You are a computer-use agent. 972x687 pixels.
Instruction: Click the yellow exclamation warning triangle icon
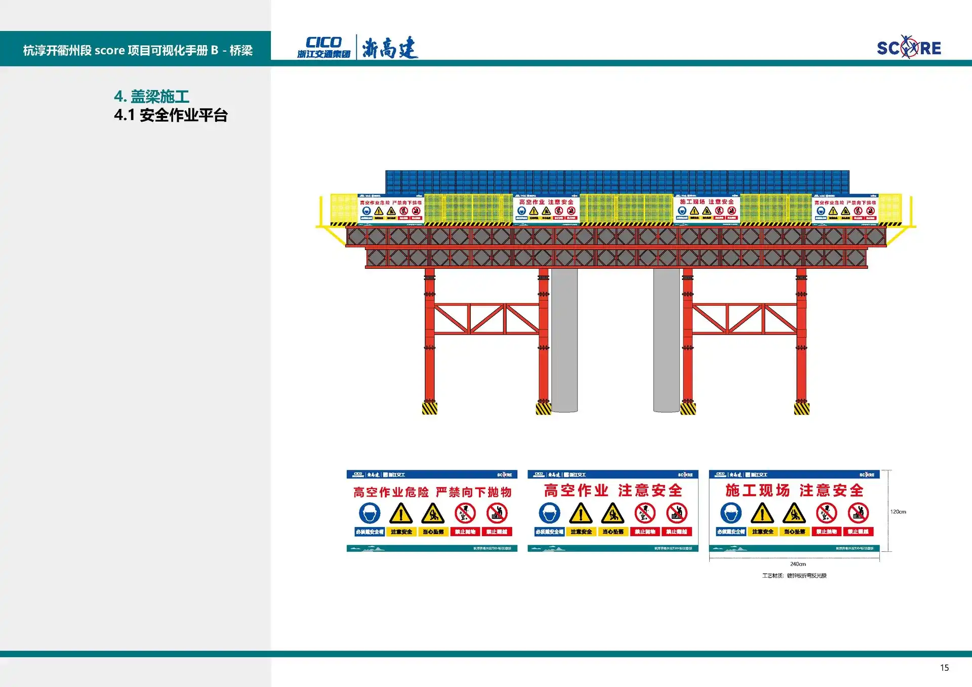401,514
